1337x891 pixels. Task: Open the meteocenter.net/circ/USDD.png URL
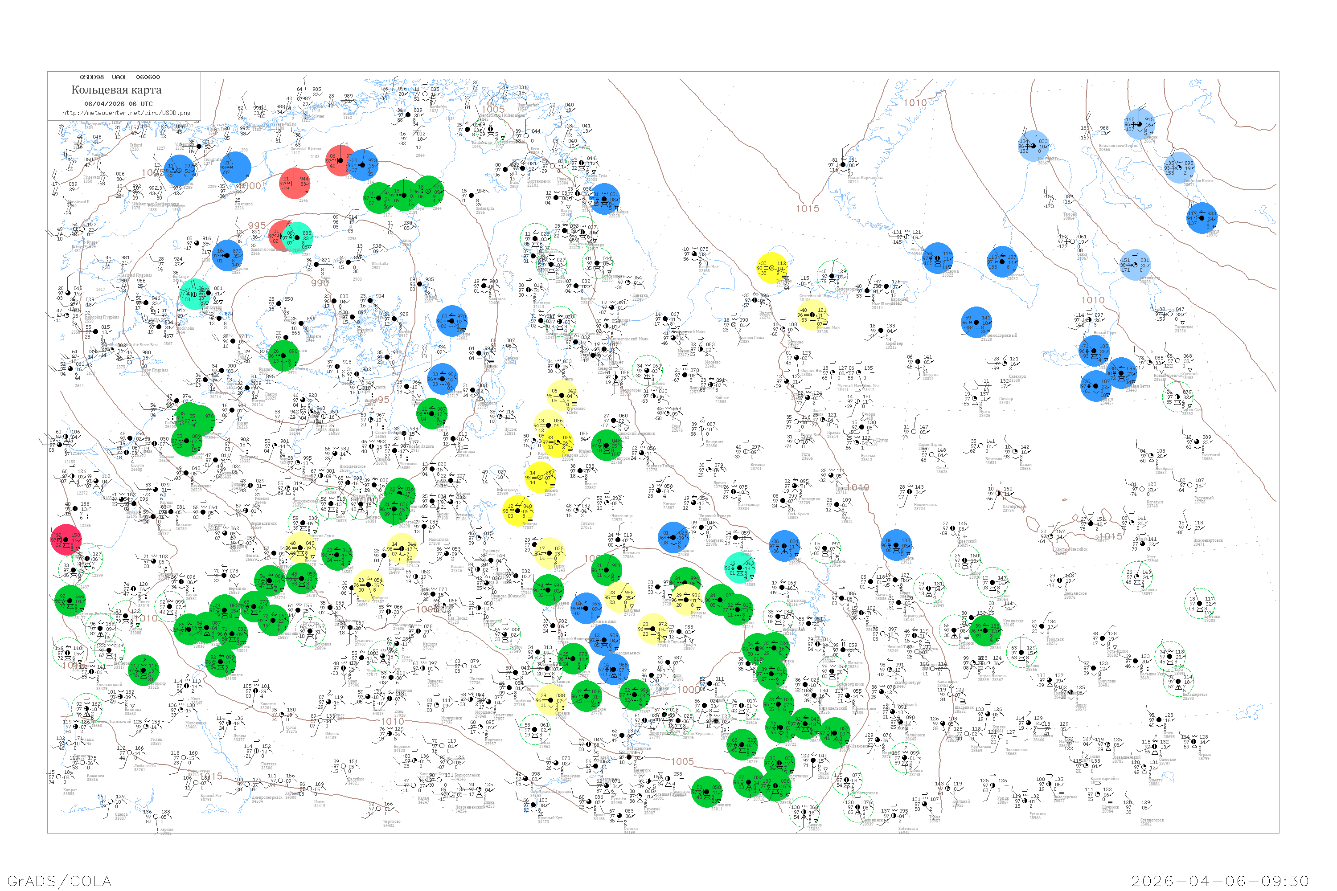(126, 113)
